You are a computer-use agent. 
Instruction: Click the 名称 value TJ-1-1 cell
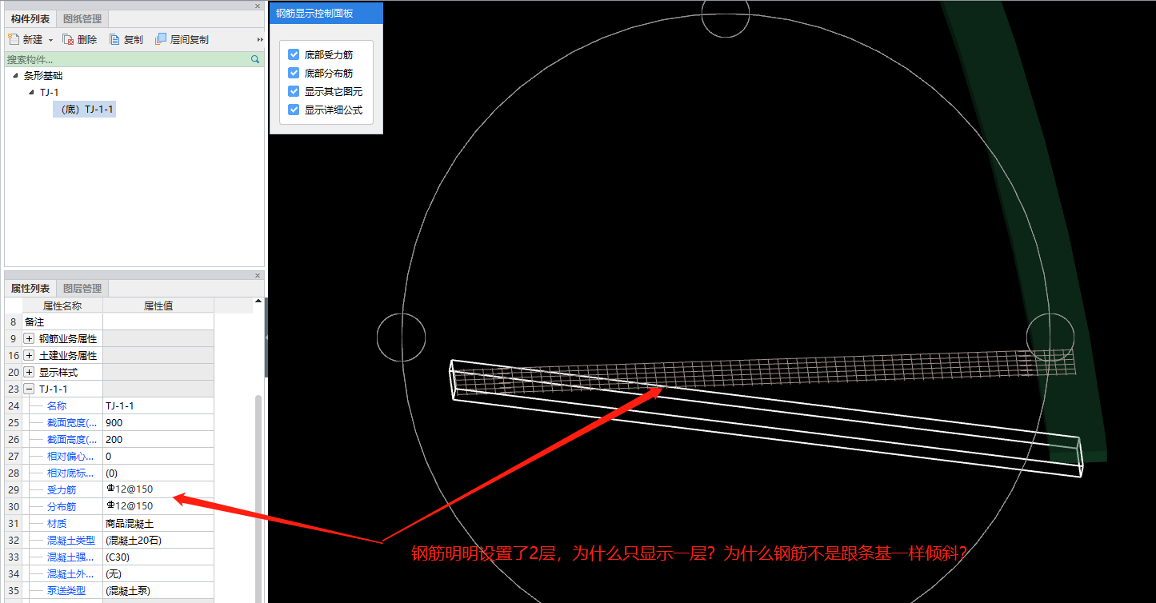click(x=158, y=405)
